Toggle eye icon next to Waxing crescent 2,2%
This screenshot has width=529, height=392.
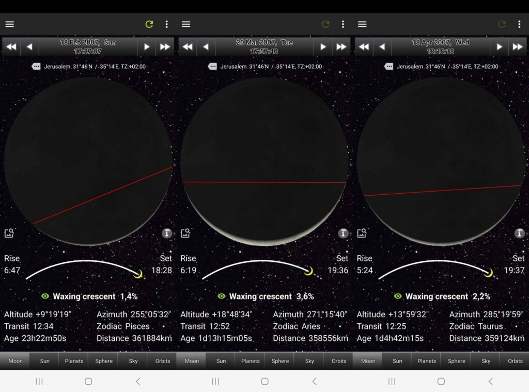point(398,296)
